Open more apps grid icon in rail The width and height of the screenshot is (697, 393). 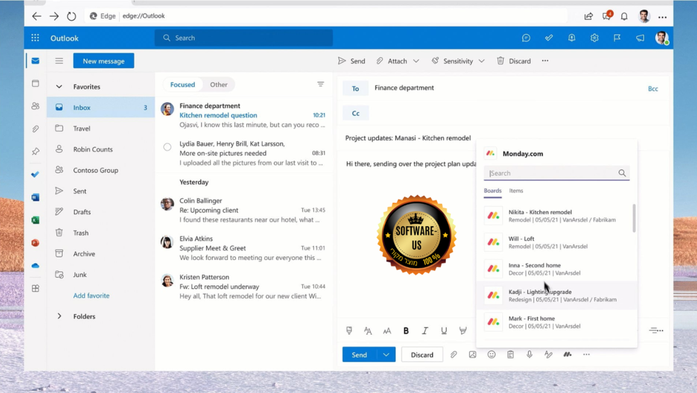[36, 289]
